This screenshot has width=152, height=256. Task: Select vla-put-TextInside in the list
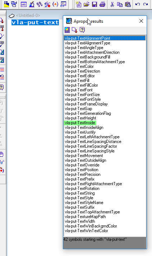click(80, 123)
